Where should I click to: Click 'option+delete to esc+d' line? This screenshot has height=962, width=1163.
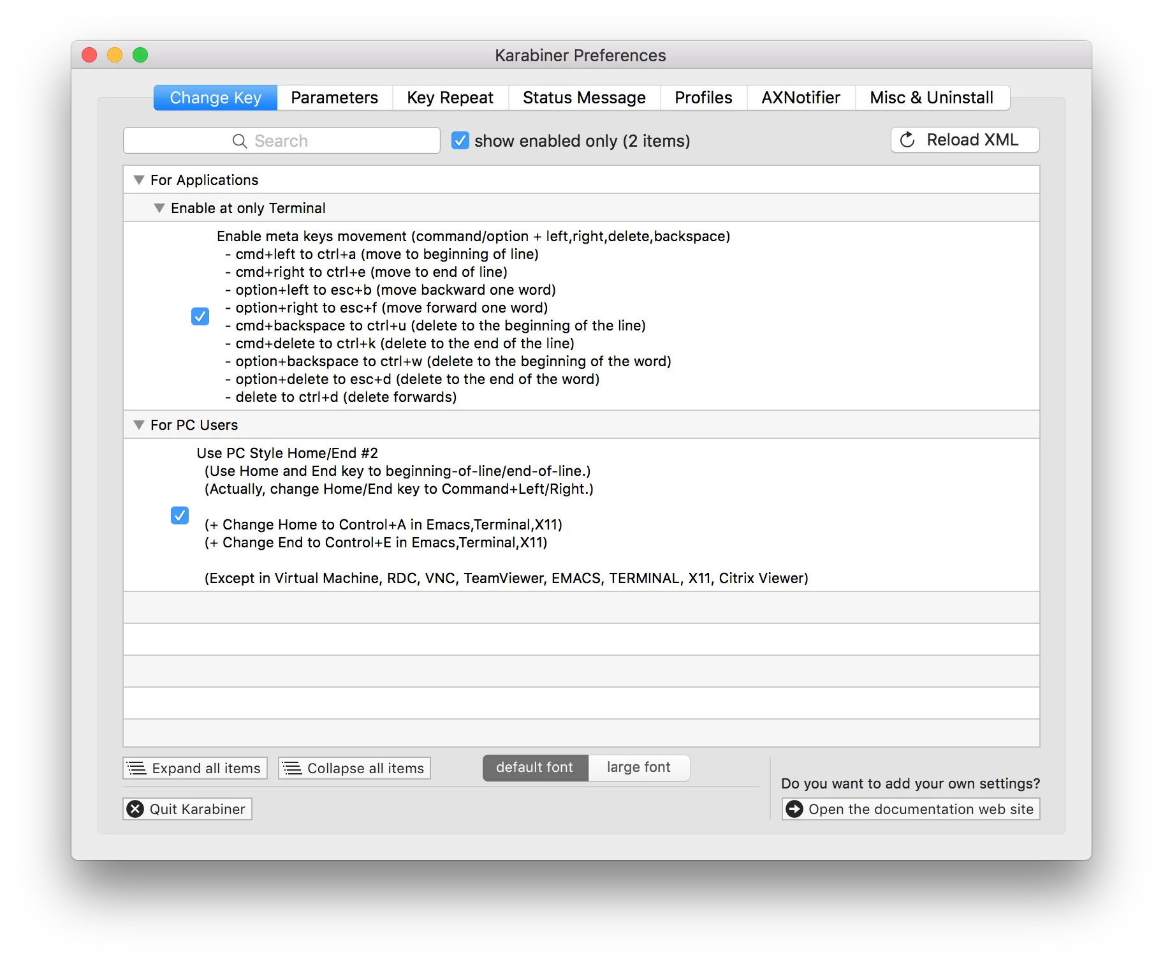click(413, 379)
